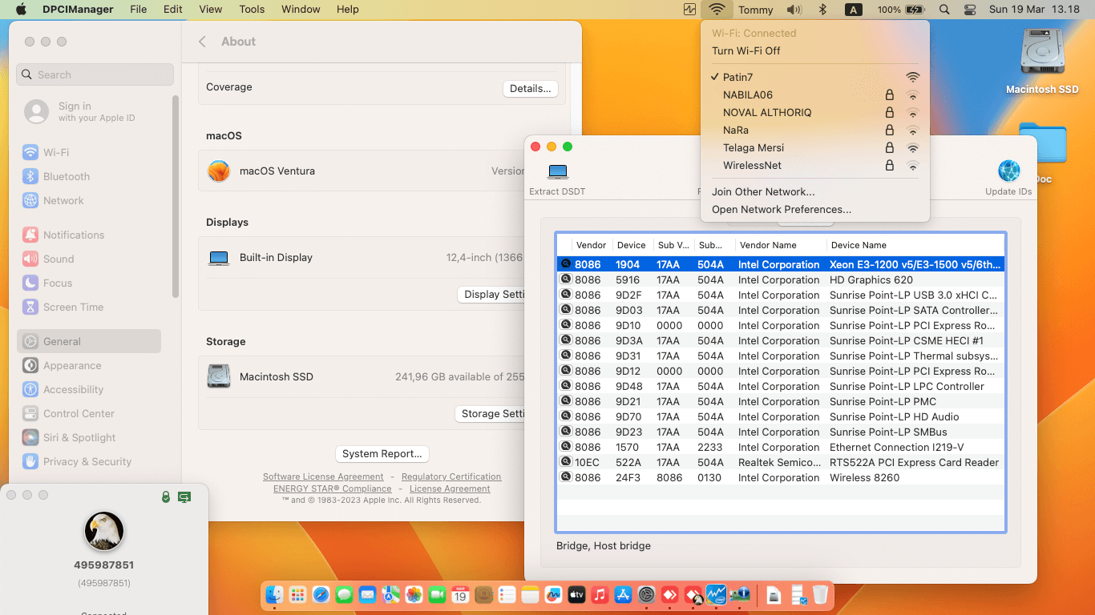Select the NABILA06 Wi-Fi network

point(815,94)
